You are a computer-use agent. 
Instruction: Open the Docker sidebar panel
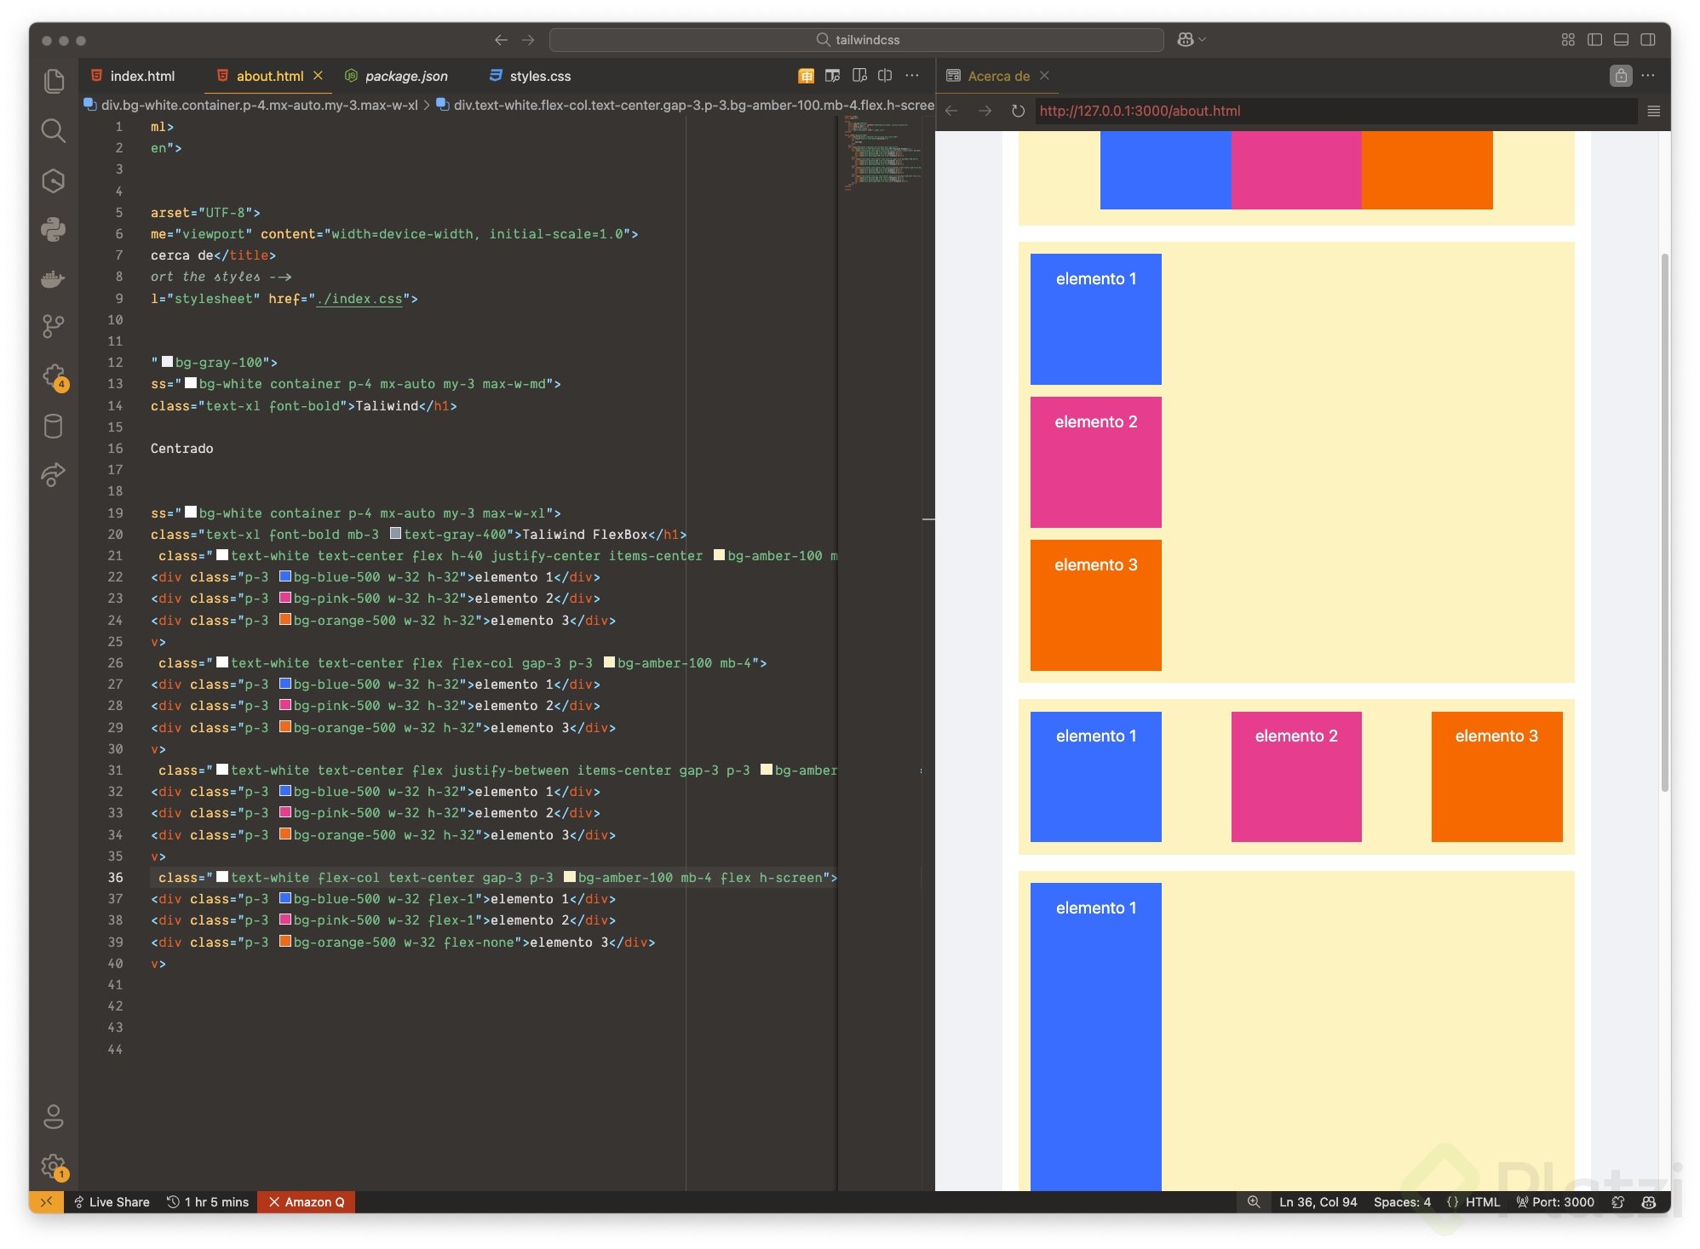[x=54, y=278]
